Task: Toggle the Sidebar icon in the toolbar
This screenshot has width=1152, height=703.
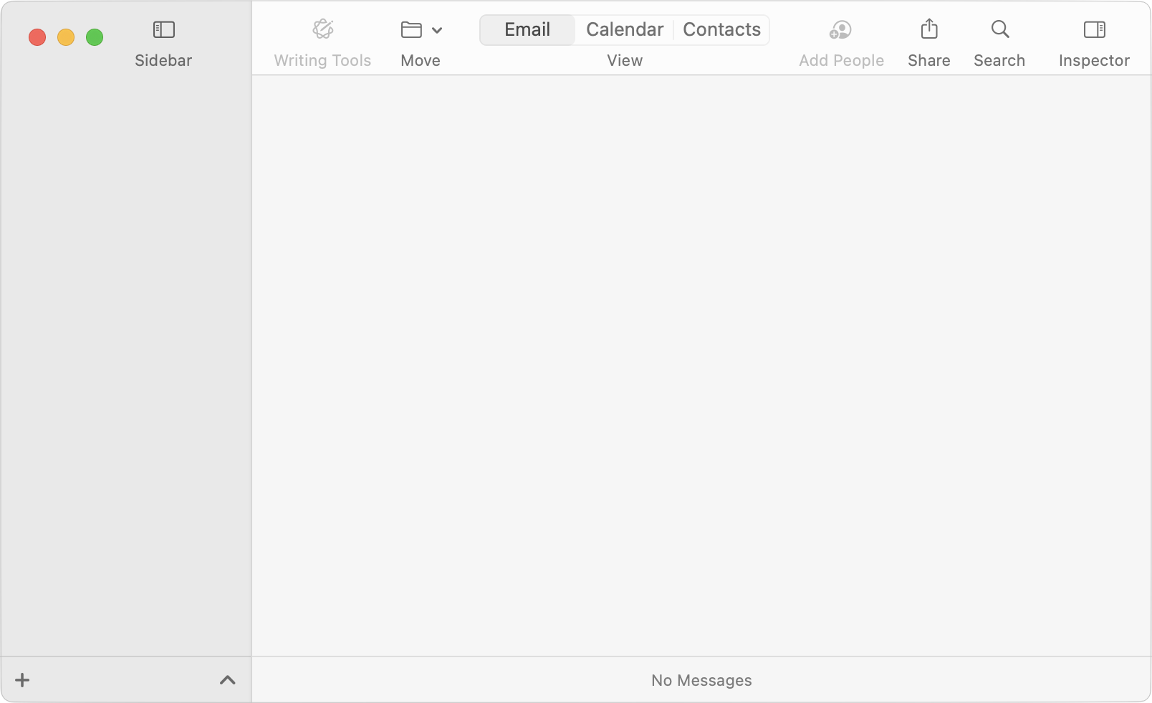Action: pos(163,29)
